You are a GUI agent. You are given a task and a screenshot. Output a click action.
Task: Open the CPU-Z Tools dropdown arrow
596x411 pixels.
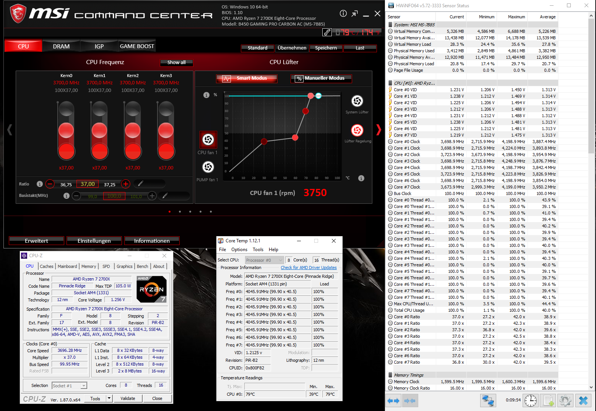coord(109,398)
